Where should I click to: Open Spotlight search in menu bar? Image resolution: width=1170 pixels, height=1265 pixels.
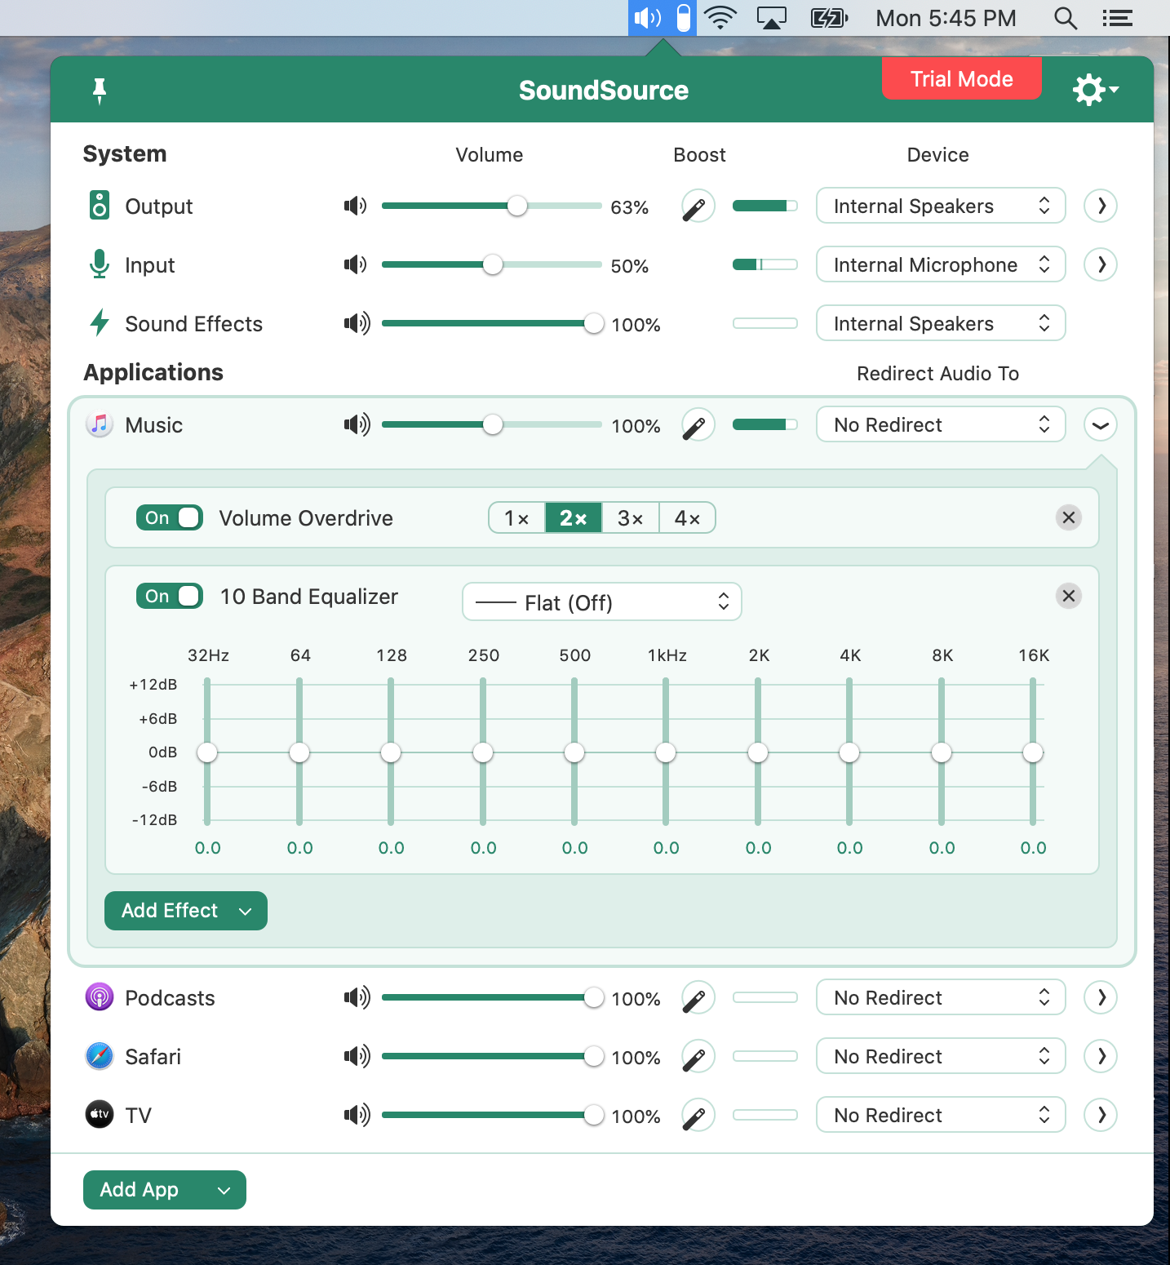(1066, 18)
